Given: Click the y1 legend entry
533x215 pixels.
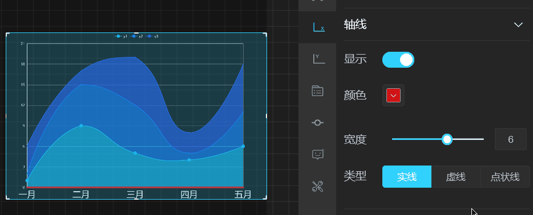Looking at the screenshot, I should click(x=121, y=36).
